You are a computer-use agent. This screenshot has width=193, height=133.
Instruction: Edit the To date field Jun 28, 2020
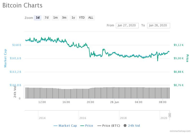(159, 25)
